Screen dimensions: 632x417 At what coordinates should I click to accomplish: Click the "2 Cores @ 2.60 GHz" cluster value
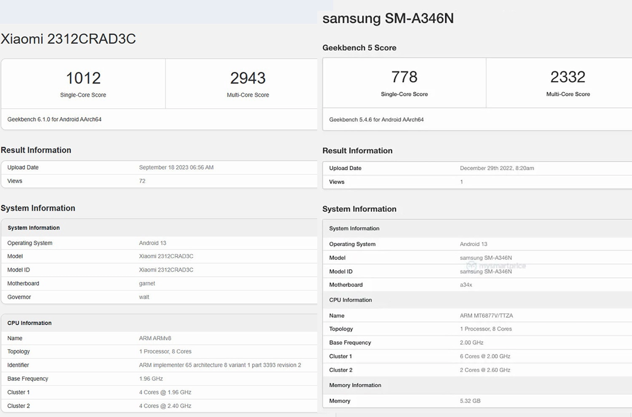485,370
